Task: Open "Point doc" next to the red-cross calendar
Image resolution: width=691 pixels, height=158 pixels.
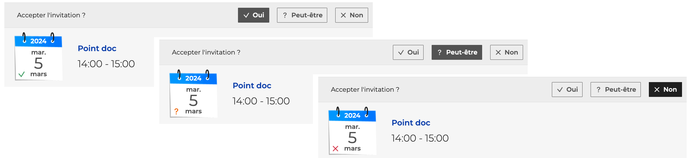Action: pos(411,123)
